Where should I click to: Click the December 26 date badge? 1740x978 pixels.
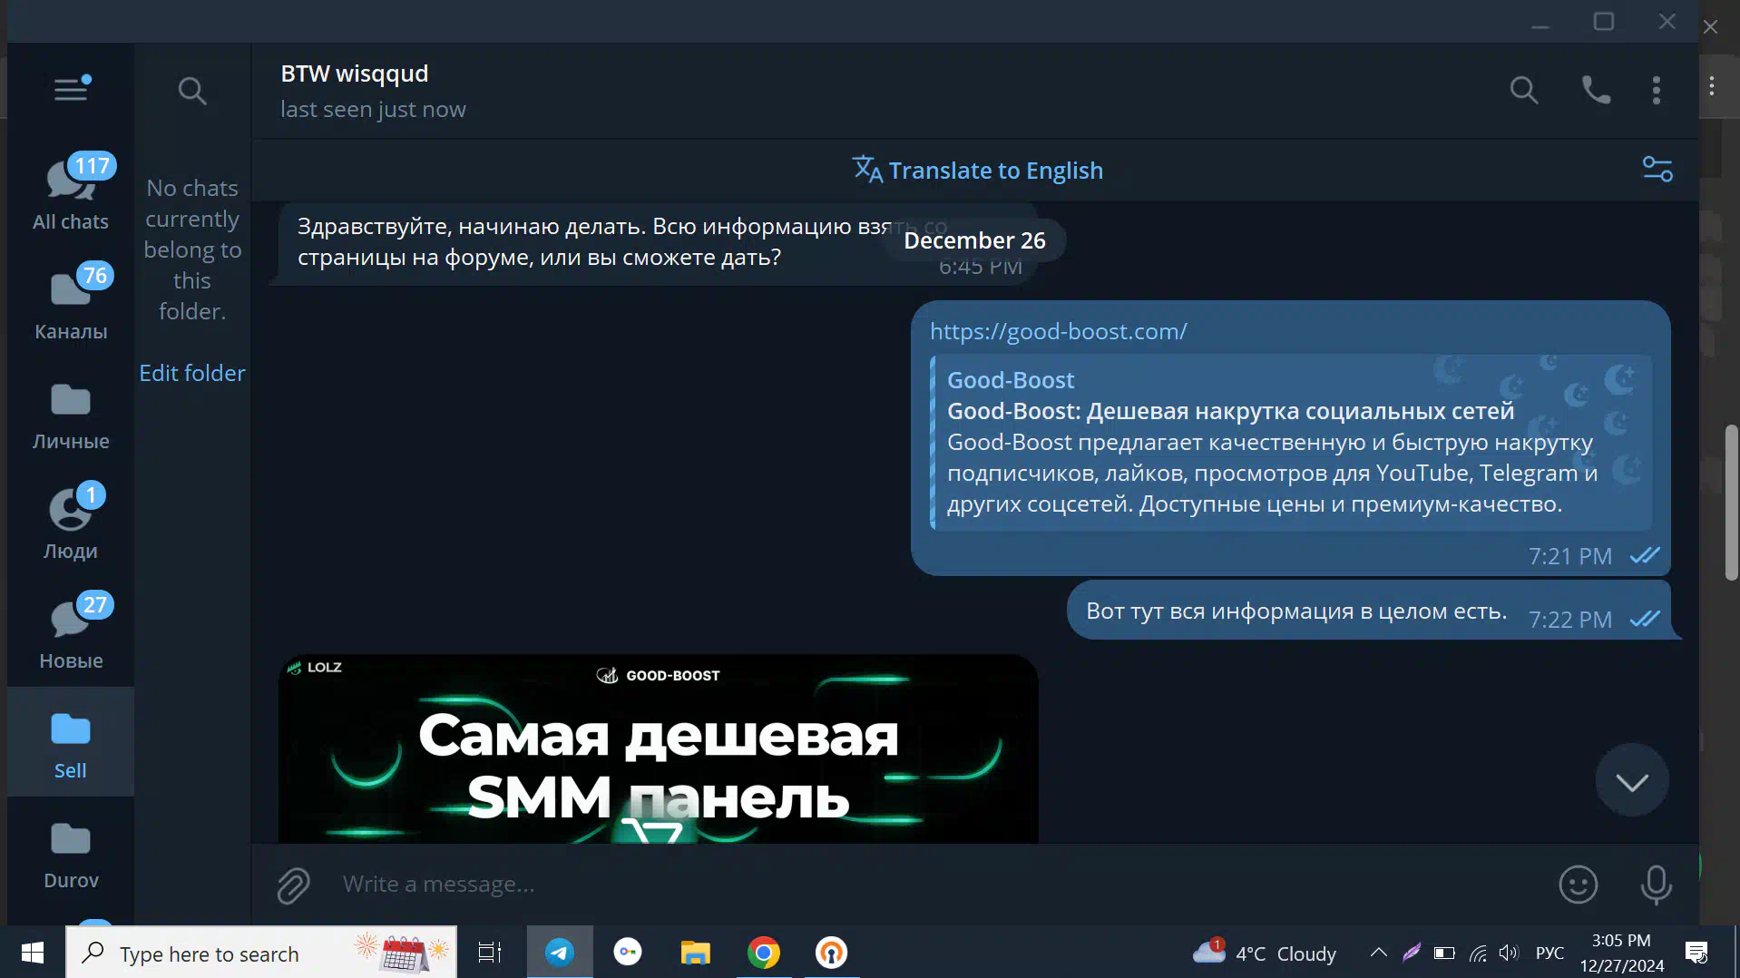pyautogui.click(x=974, y=240)
